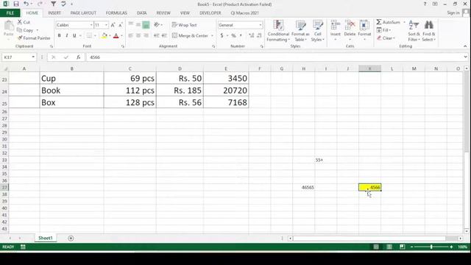Switch to the FORMULAS tab
This screenshot has height=265, width=471.
click(x=116, y=13)
